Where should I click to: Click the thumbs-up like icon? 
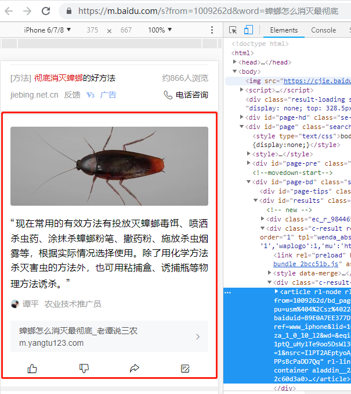(32, 368)
